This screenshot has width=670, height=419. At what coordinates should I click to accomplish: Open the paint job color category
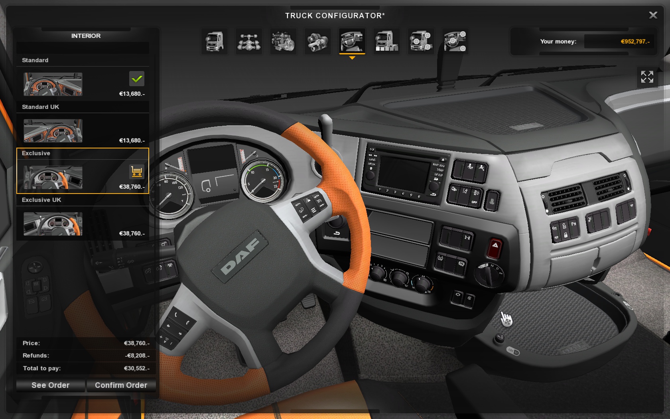386,42
